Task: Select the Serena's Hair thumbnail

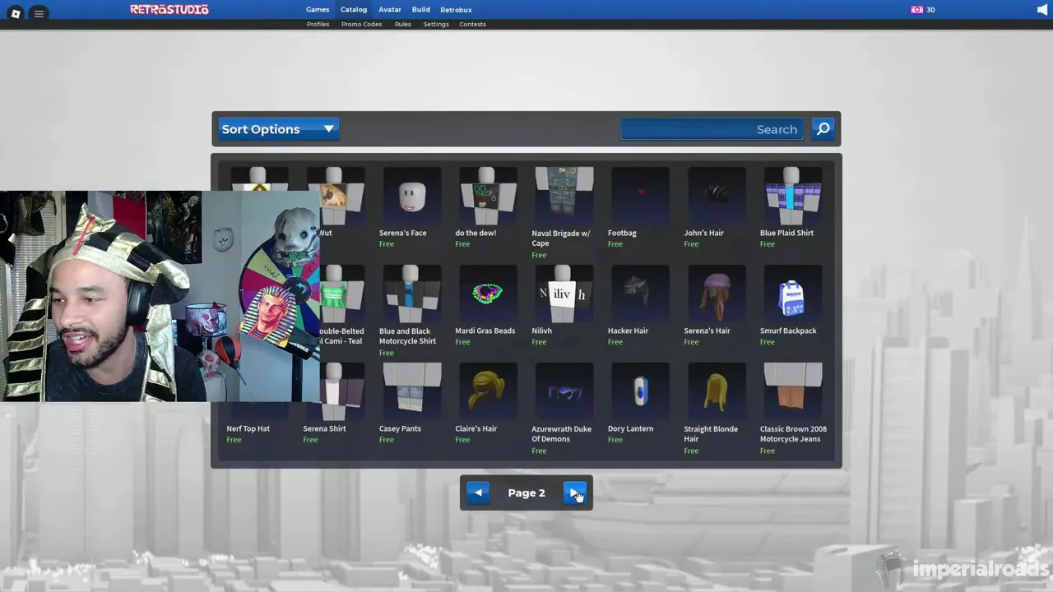Action: pyautogui.click(x=716, y=294)
